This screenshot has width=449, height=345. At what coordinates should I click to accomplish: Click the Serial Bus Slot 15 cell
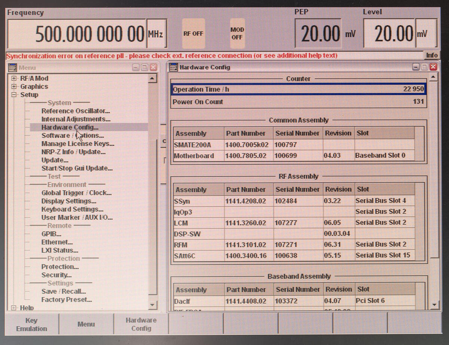coord(384,256)
